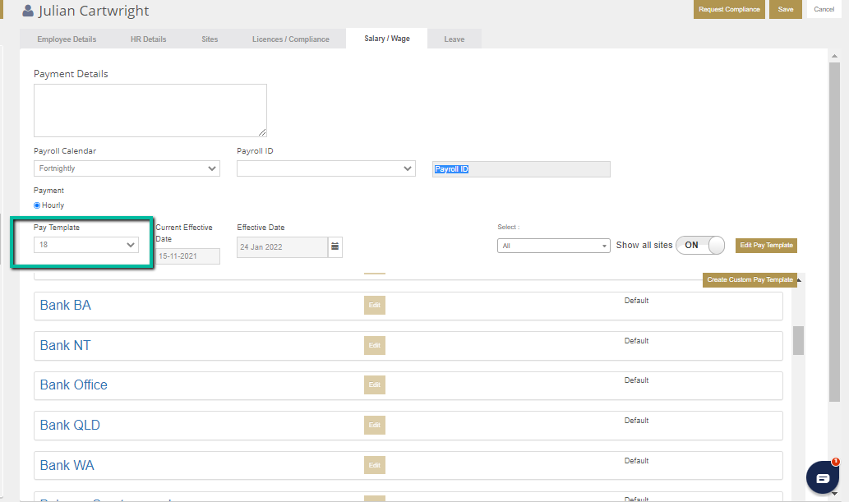Toggle the Show all sites switch
The height and width of the screenshot is (502, 849).
700,246
